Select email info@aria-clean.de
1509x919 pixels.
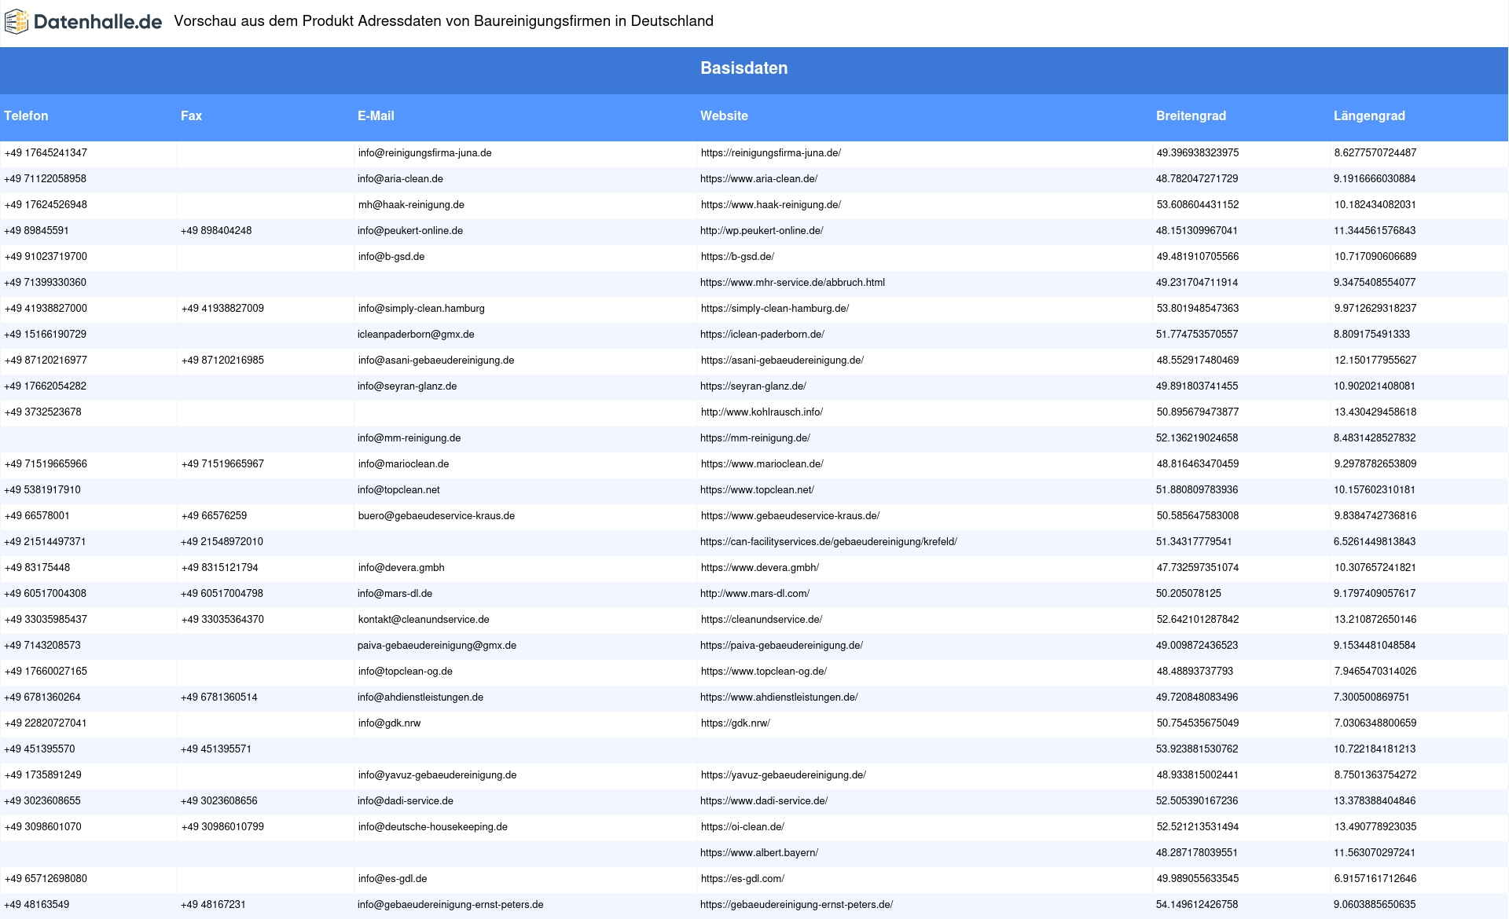click(400, 179)
